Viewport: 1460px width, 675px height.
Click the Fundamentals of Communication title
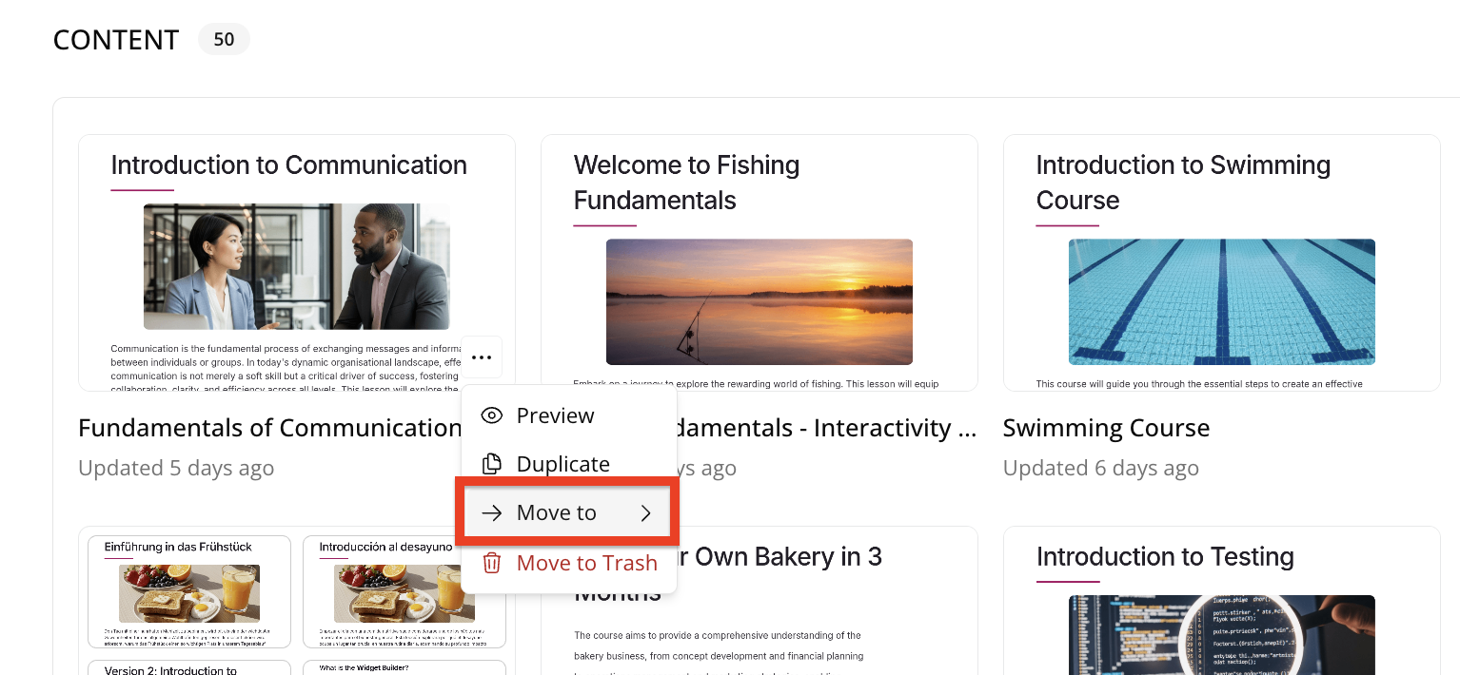[269, 428]
